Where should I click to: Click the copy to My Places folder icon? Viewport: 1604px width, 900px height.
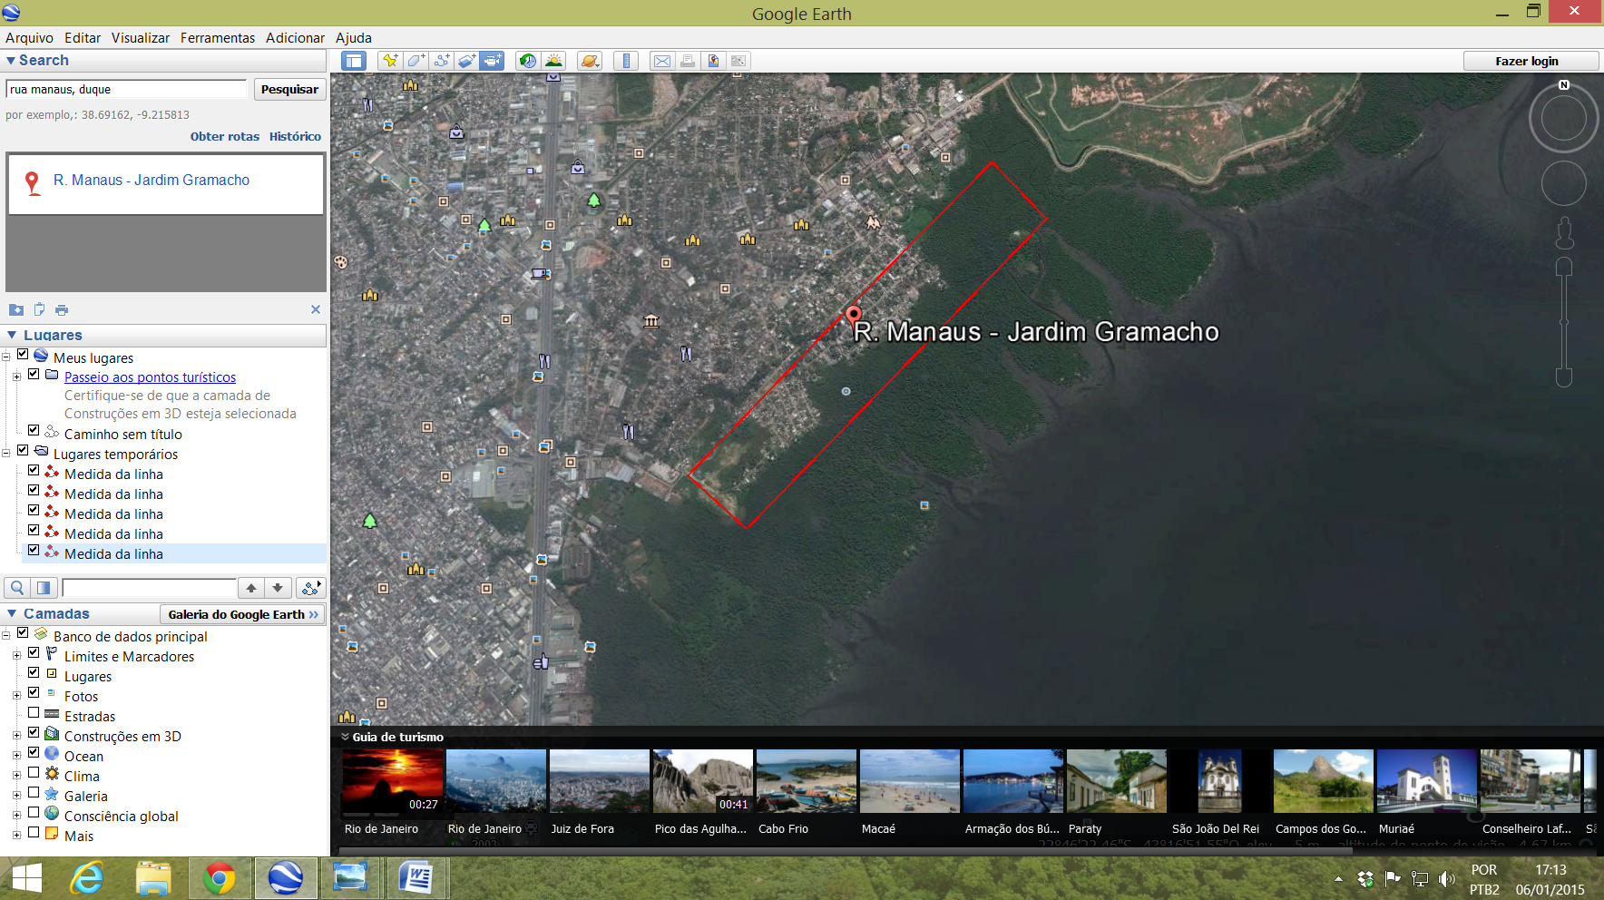16,309
